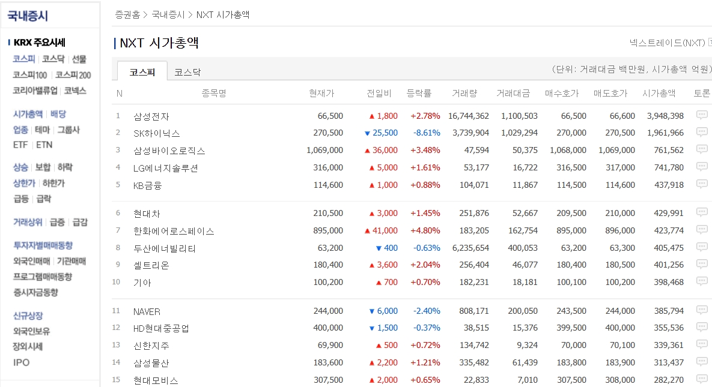Open discussion board icon for 현대차
712x387 pixels.
coord(702,212)
